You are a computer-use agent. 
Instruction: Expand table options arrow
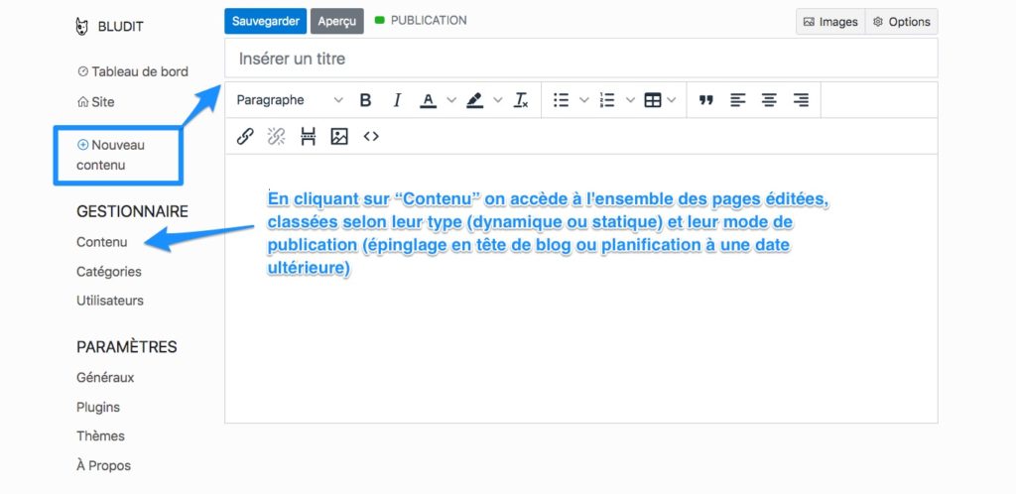672,100
